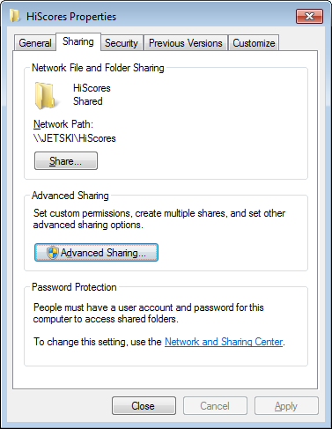
Task: Open the Security tab
Action: 122,43
